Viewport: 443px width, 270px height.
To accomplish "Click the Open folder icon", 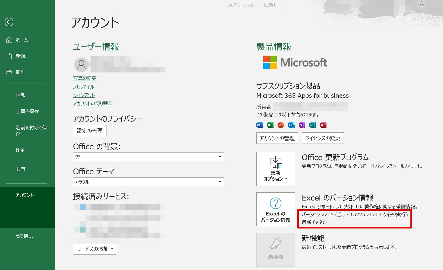I will (x=9, y=72).
